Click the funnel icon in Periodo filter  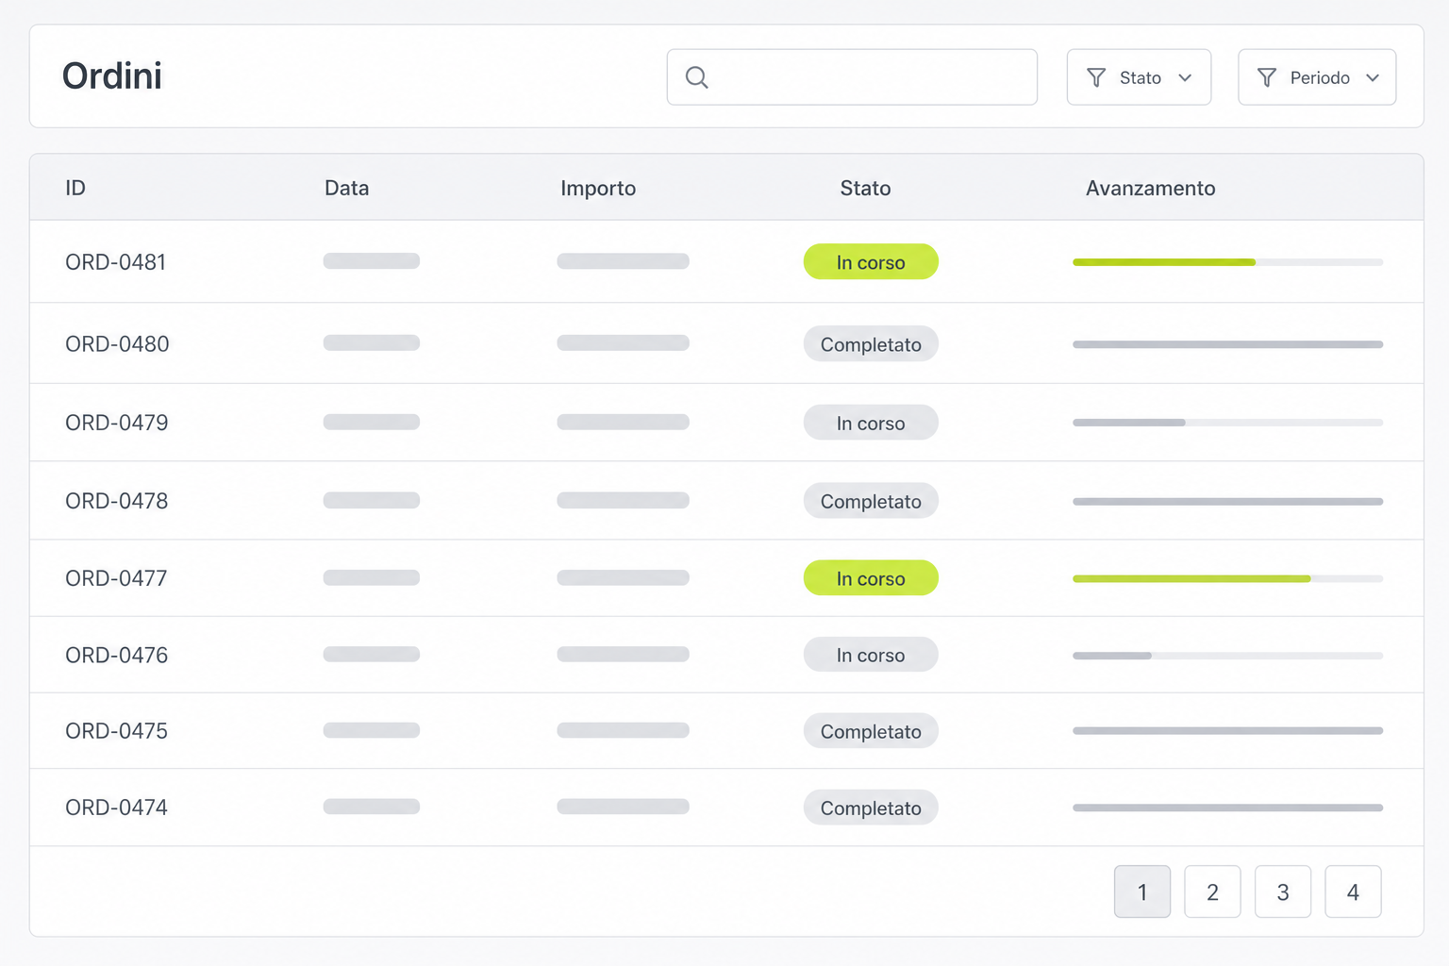(1267, 77)
